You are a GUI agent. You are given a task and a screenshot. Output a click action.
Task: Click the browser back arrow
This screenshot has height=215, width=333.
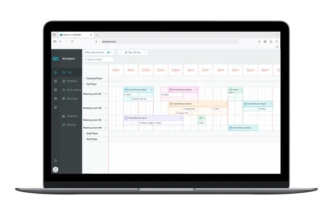click(x=60, y=42)
